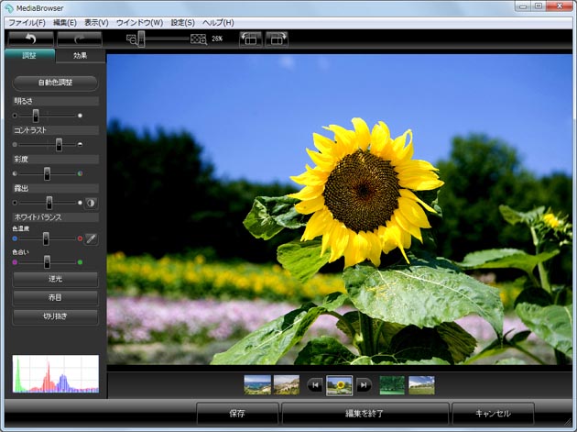Go to next image button
This screenshot has width=577, height=432.
click(364, 385)
